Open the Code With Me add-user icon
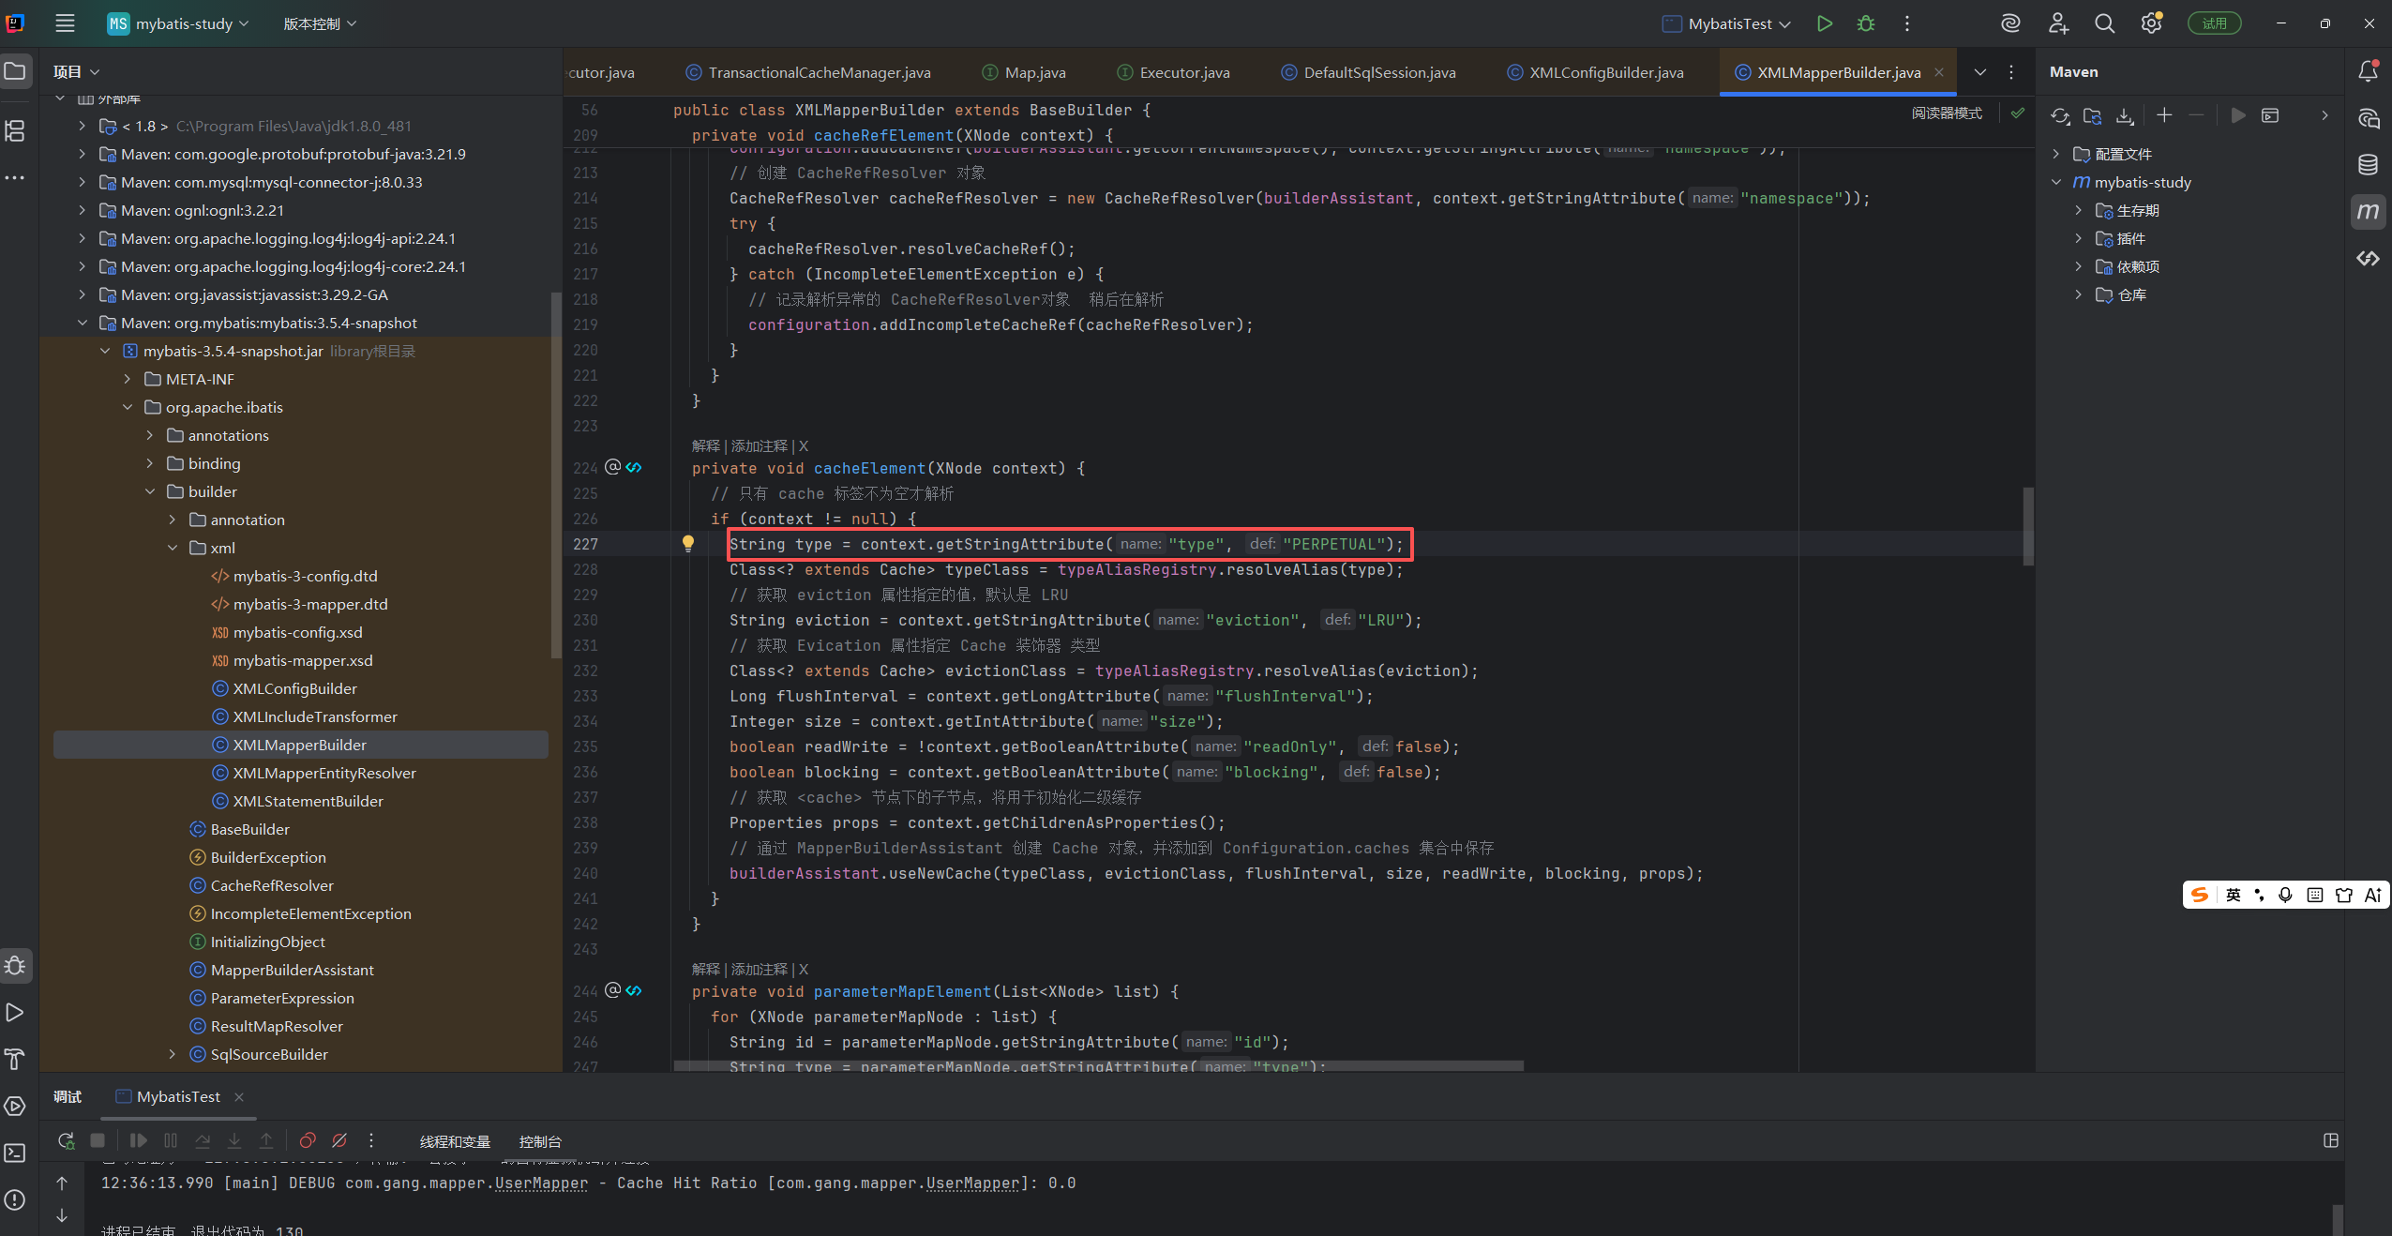Image resolution: width=2392 pixels, height=1236 pixels. point(2058,23)
